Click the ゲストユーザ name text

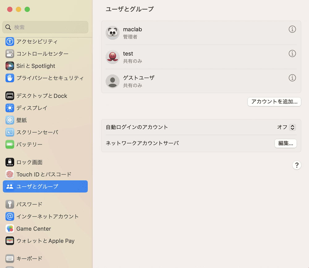pos(139,78)
